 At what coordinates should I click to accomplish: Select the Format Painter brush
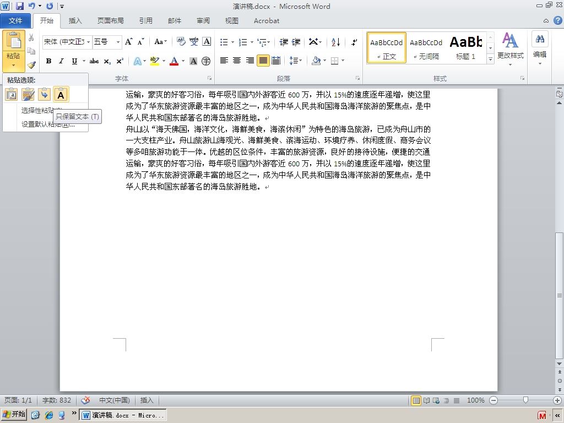31,65
